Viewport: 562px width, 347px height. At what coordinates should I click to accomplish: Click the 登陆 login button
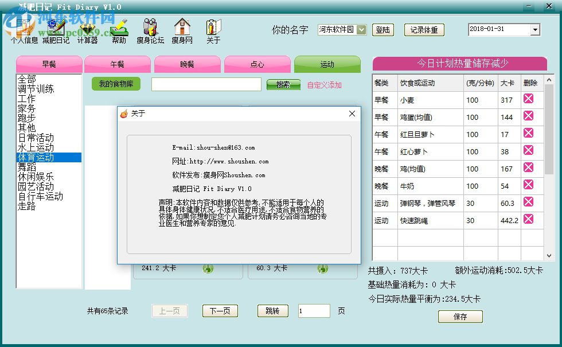pyautogui.click(x=383, y=30)
